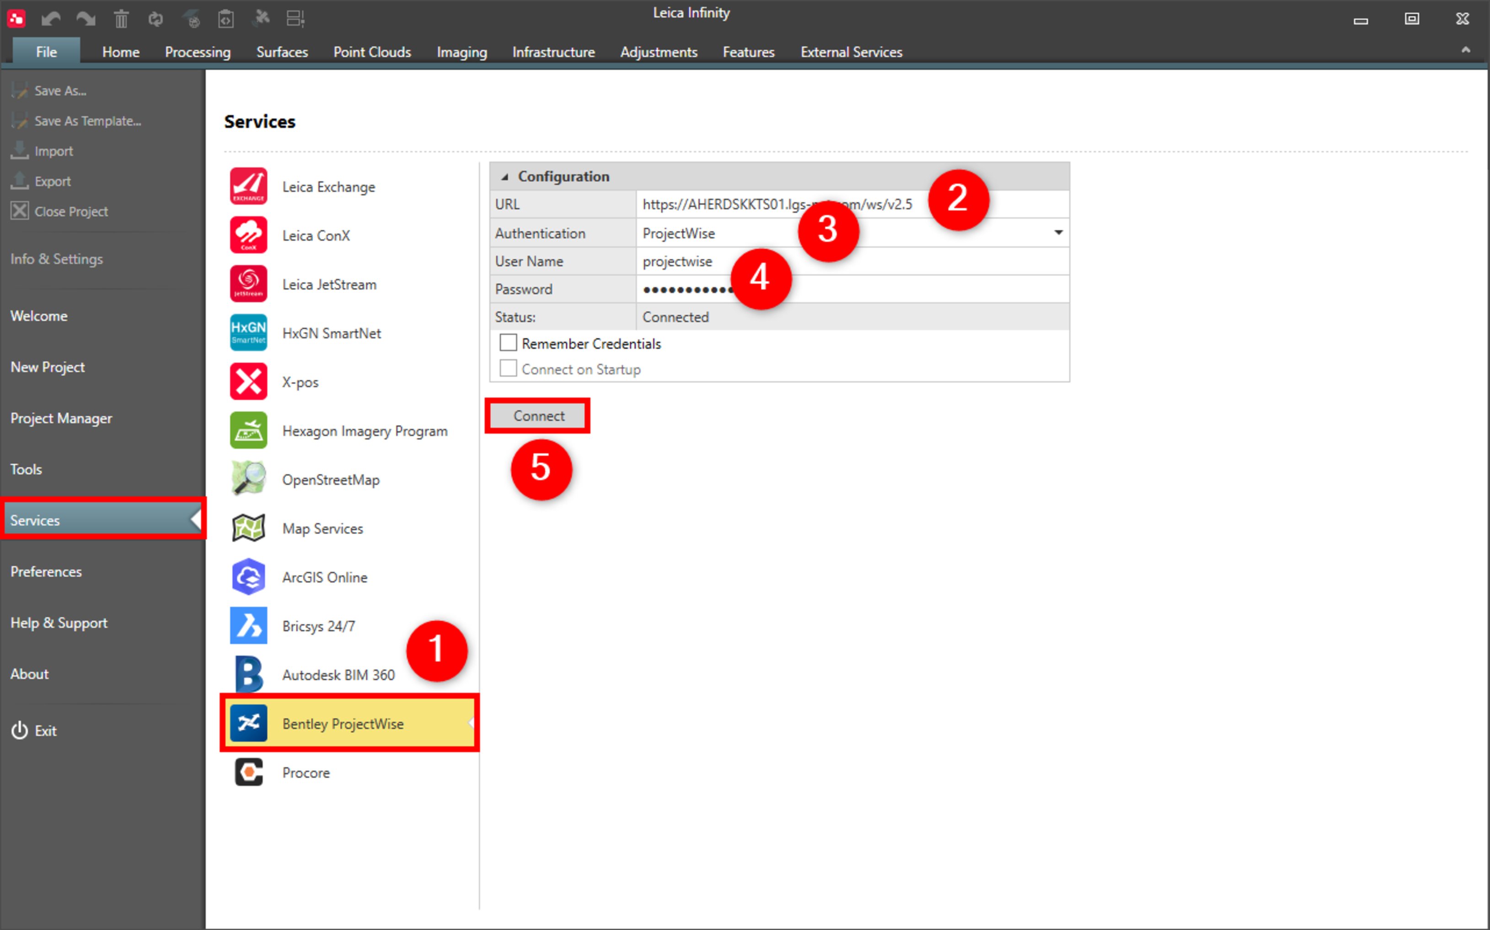Switch to the Surfaces tab
Image resolution: width=1490 pixels, height=930 pixels.
[282, 52]
